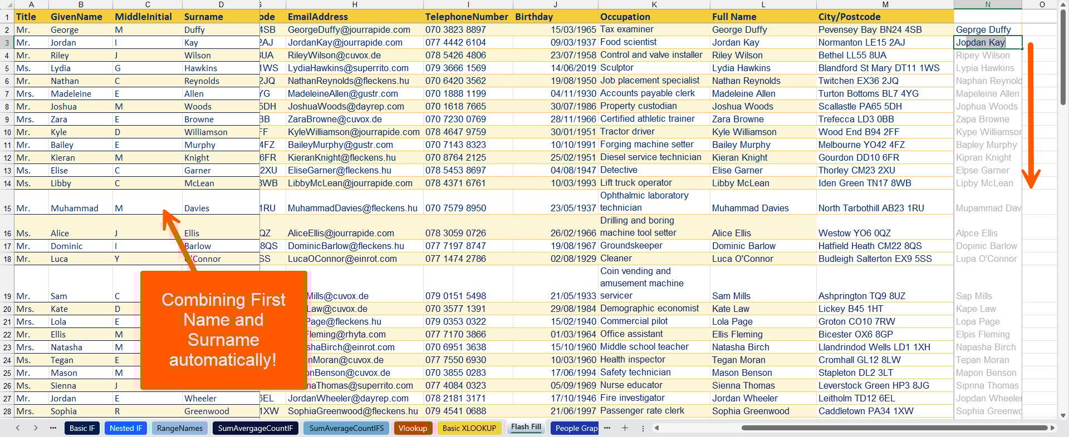Select column J header
The image size is (1069, 437).
click(555, 4)
